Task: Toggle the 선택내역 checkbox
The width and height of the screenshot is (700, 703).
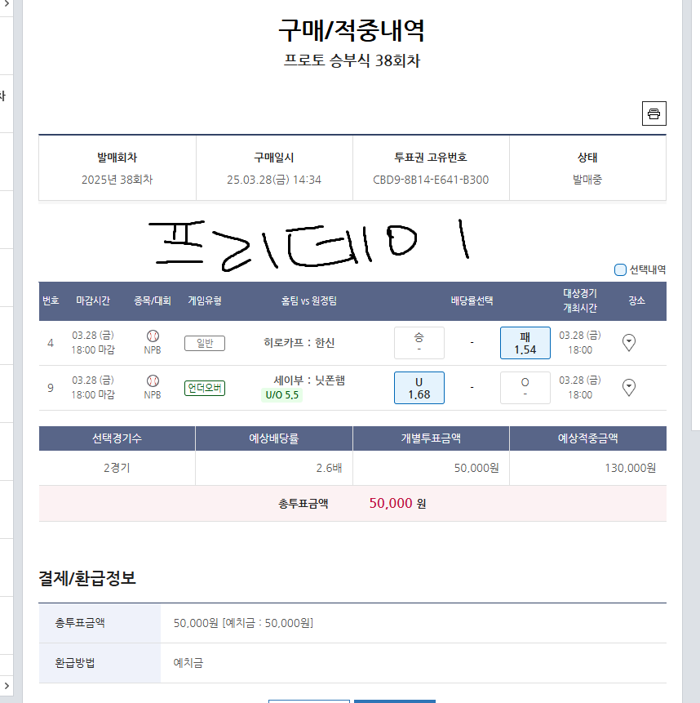Action: [620, 270]
